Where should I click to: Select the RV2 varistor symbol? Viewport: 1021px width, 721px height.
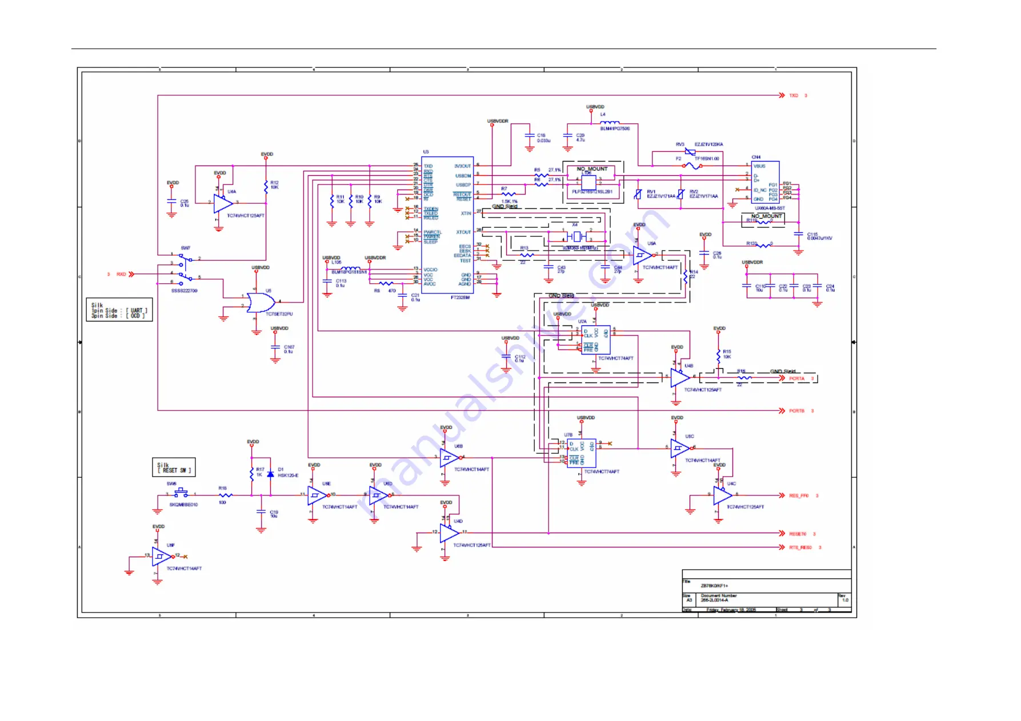click(x=680, y=194)
